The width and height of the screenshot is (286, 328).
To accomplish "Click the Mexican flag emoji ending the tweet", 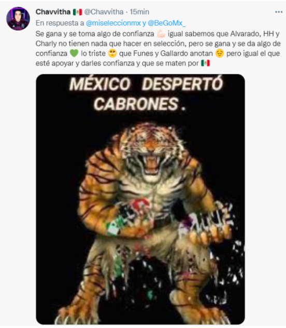I will pyautogui.click(x=205, y=63).
